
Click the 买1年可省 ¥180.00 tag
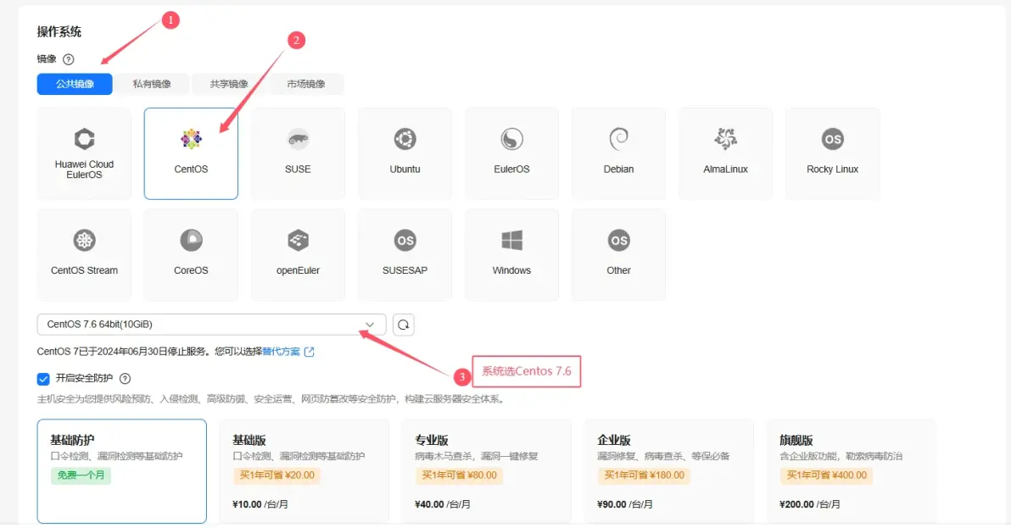[644, 475]
